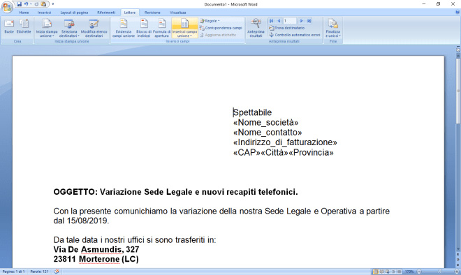
Task: Open Evidenzia campi unione tool
Action: point(124,28)
